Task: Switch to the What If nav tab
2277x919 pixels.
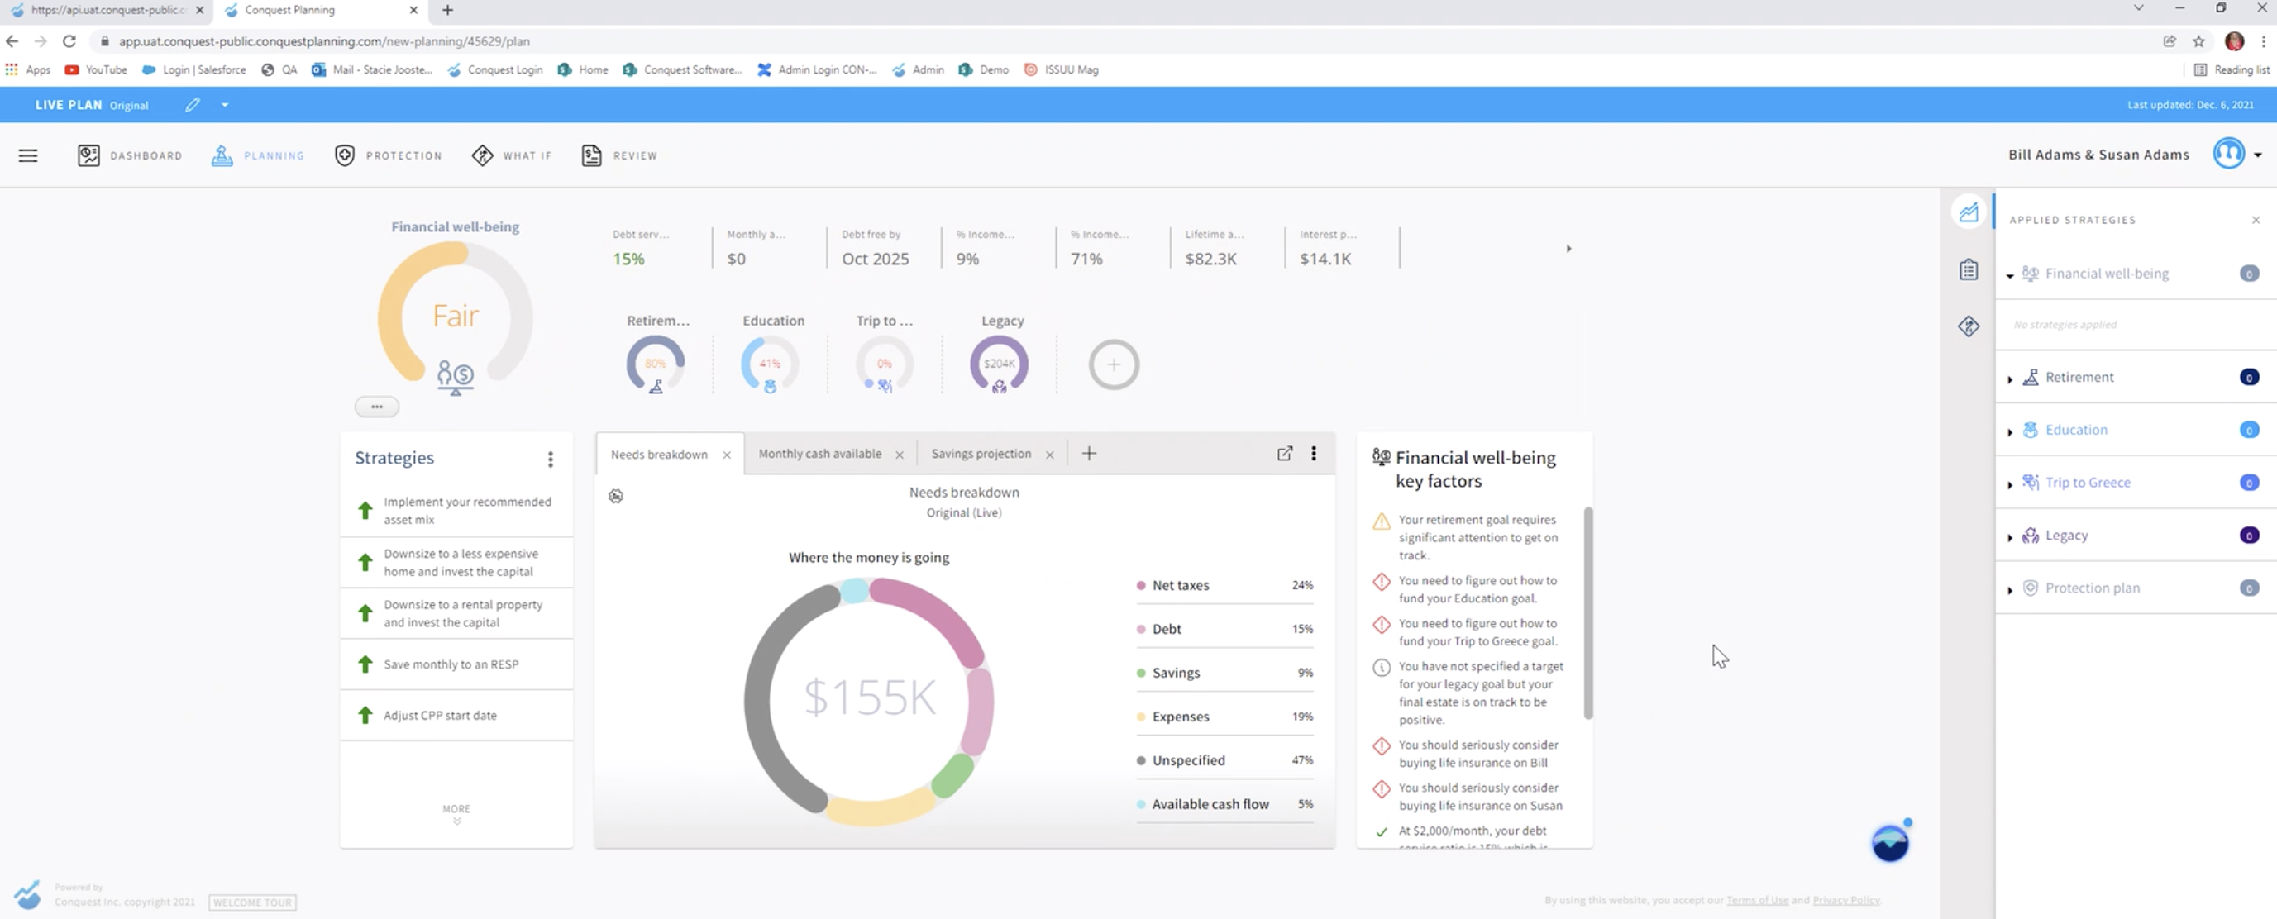Action: 512,155
